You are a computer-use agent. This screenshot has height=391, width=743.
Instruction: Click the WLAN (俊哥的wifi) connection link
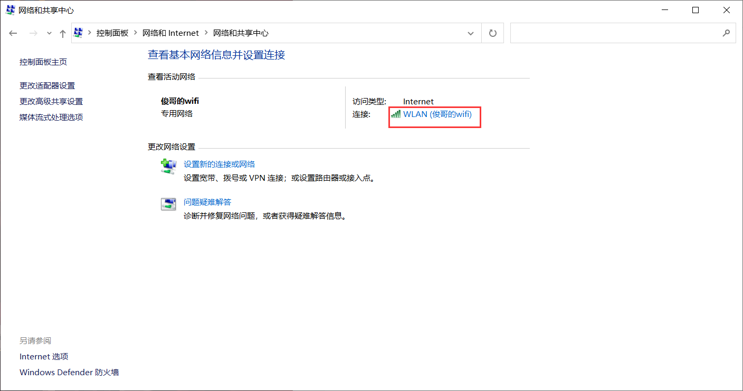[437, 114]
